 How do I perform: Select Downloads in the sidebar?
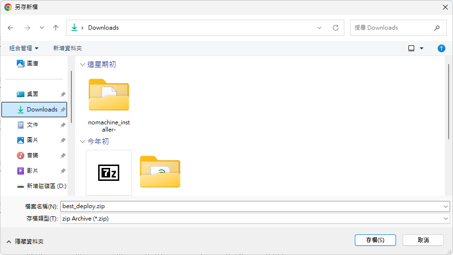coord(34,110)
